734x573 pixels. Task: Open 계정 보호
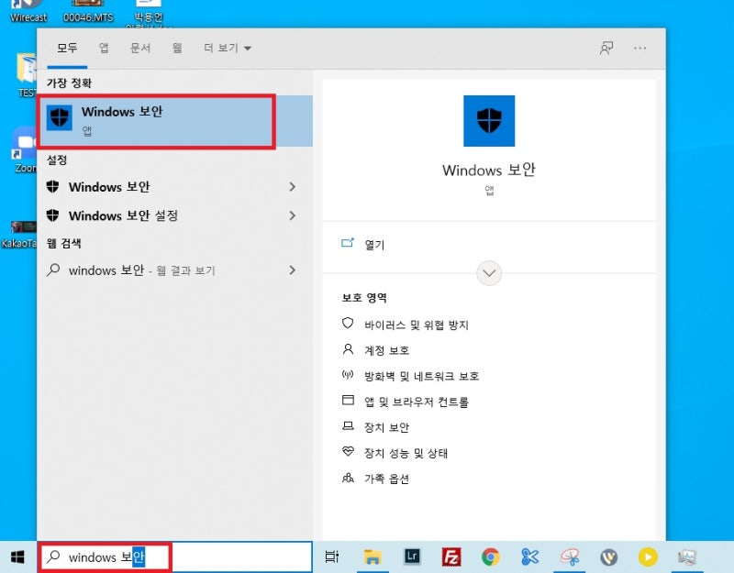[386, 350]
